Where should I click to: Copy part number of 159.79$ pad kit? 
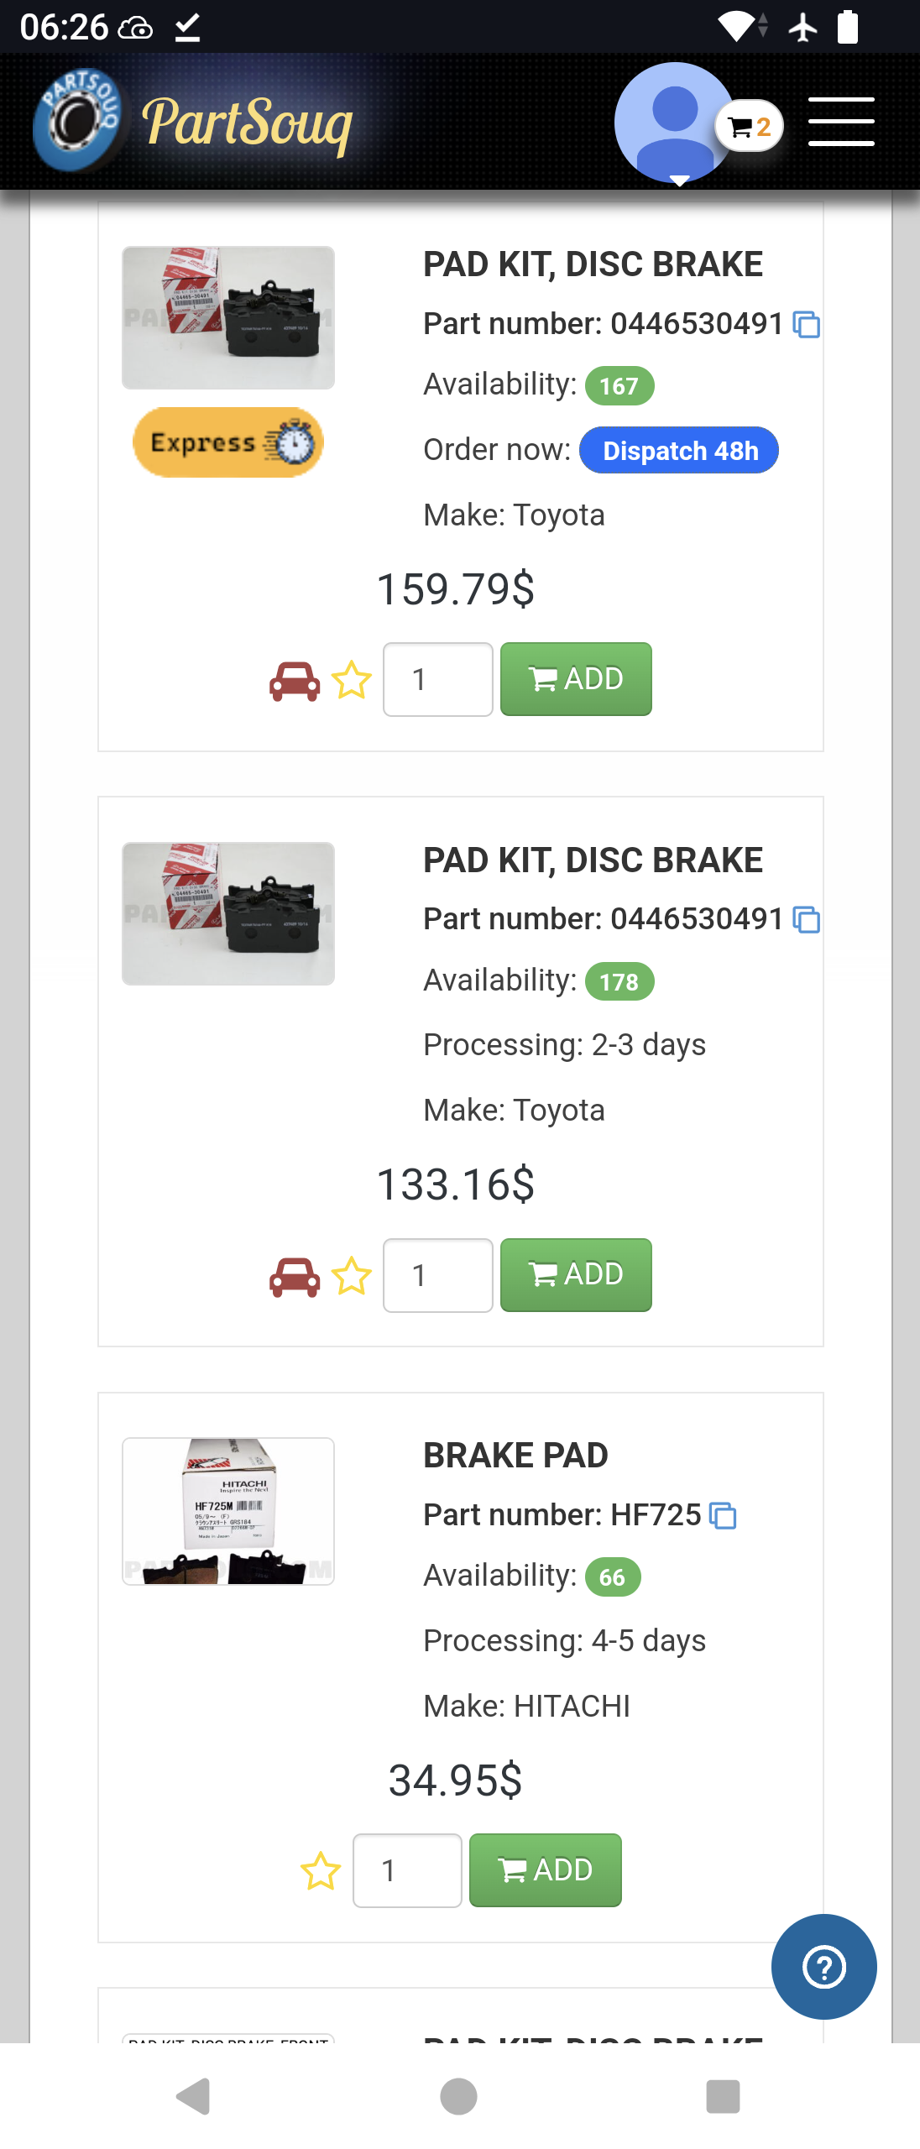(807, 325)
